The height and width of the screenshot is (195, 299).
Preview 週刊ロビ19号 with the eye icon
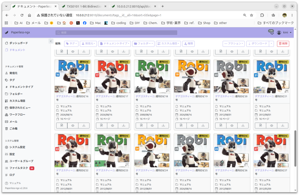click(192, 125)
